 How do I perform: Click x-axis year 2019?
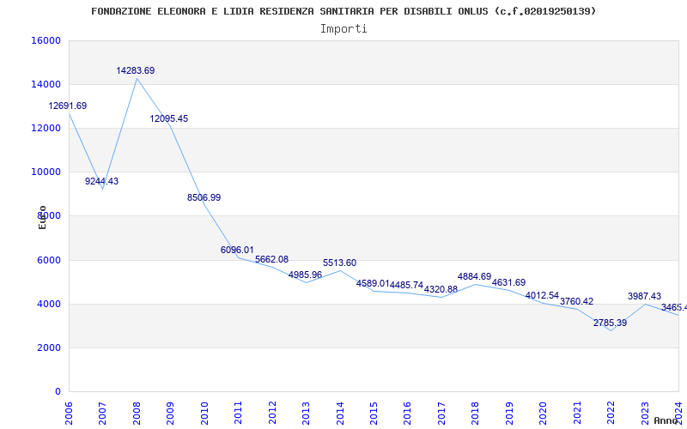[509, 414]
